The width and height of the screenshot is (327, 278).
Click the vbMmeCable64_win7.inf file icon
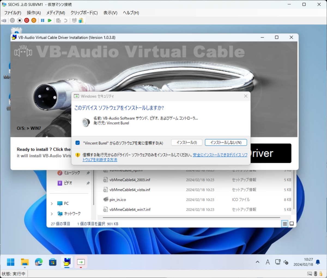coord(105,210)
